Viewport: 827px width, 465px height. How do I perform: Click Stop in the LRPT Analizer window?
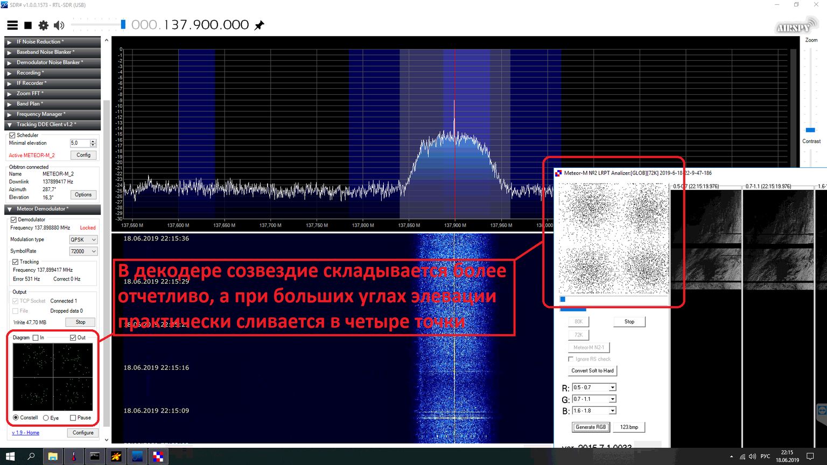click(629, 322)
